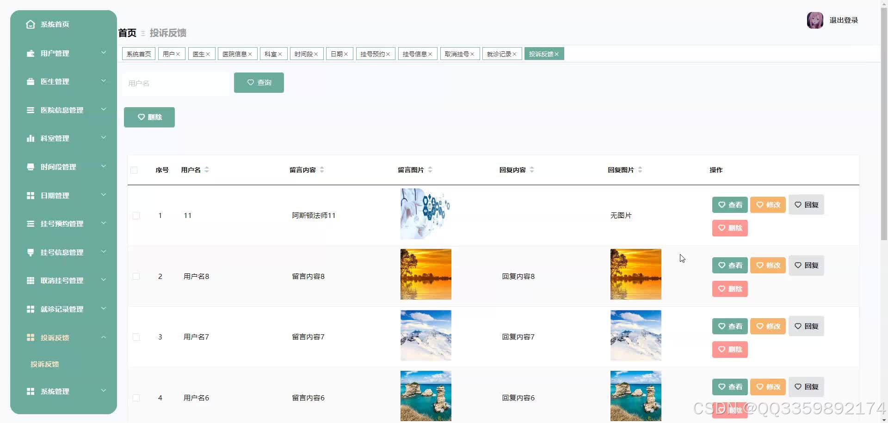Focus the 用户名 search field
888x423 pixels.
point(176,84)
